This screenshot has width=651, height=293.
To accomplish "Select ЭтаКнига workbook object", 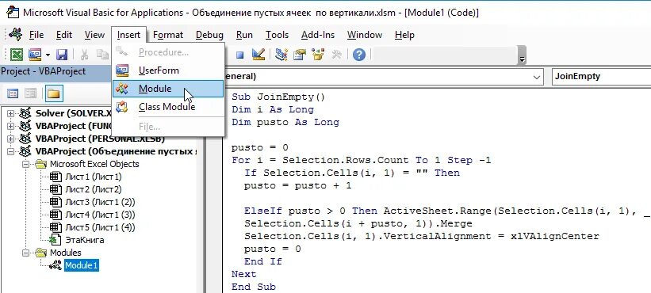I will [x=85, y=240].
